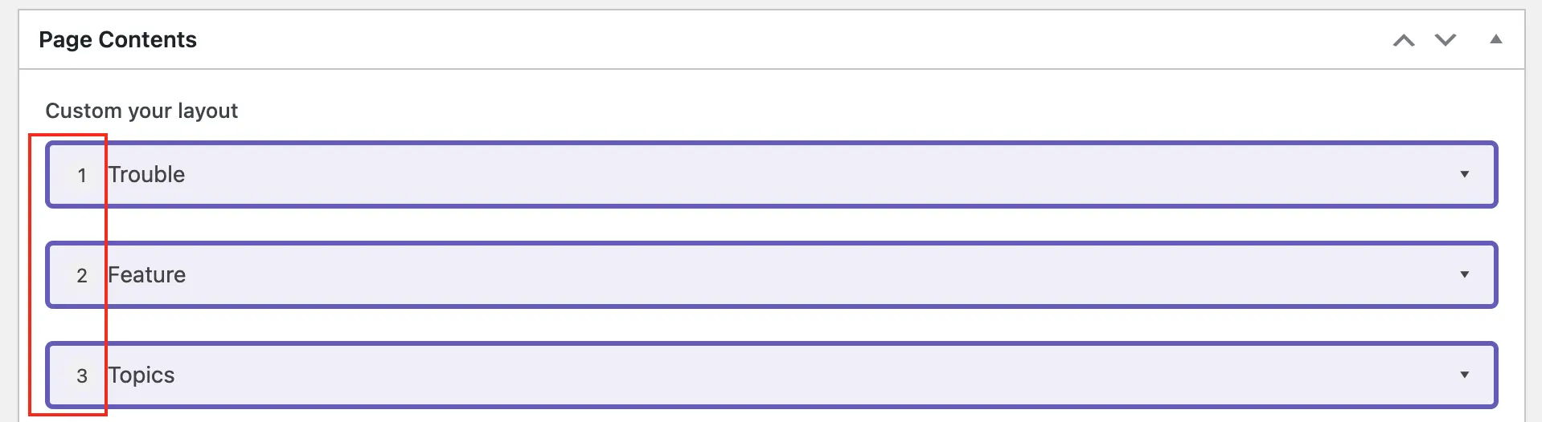Click the white gap between Trouble and Feature rows
1542x422 pixels.
point(772,225)
